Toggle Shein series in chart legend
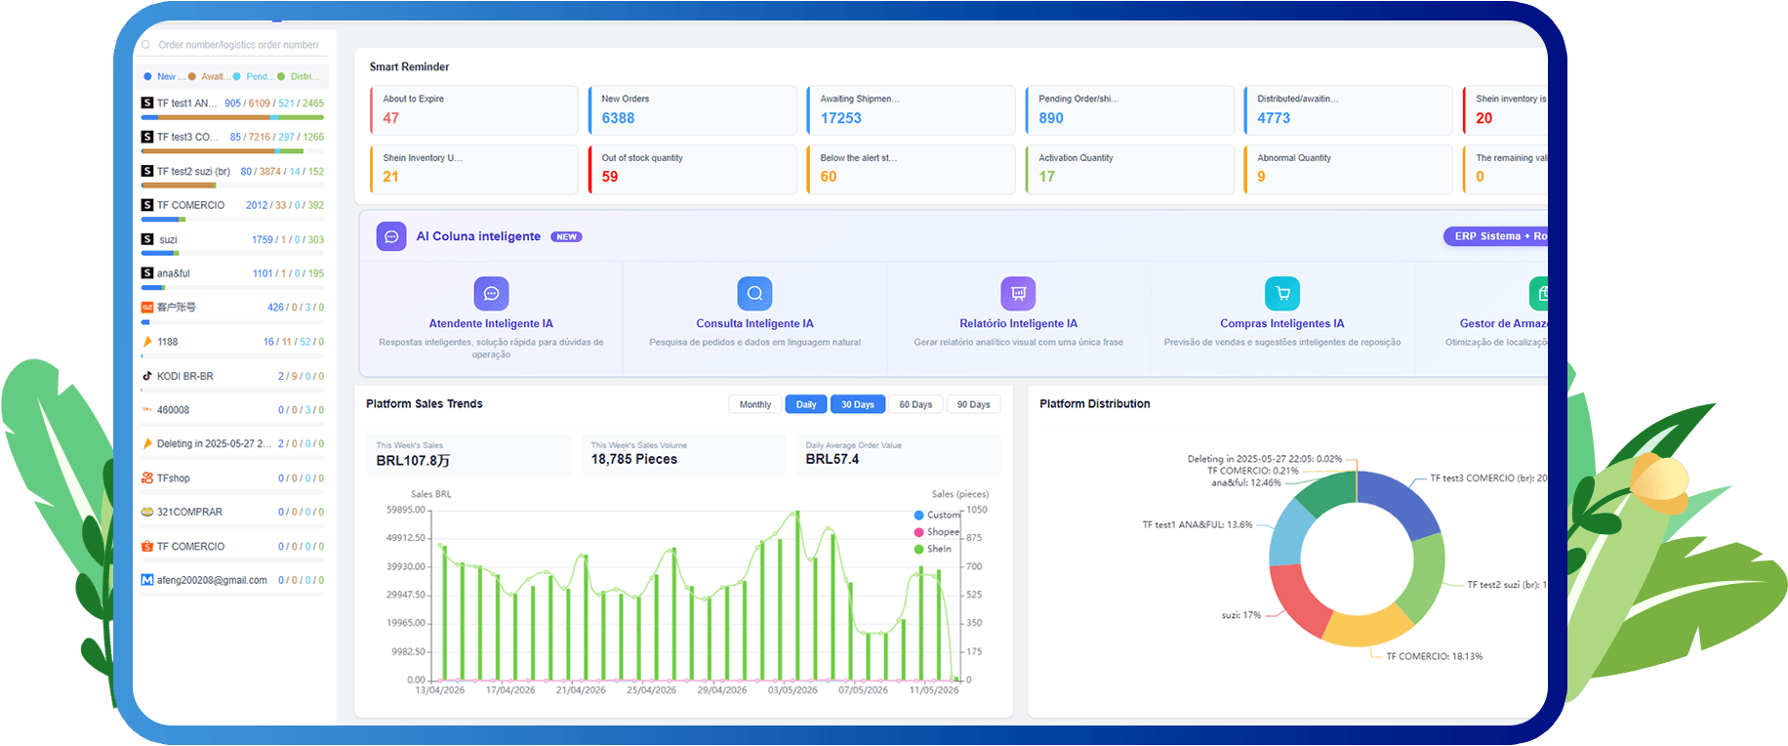1788x746 pixels. tap(933, 549)
